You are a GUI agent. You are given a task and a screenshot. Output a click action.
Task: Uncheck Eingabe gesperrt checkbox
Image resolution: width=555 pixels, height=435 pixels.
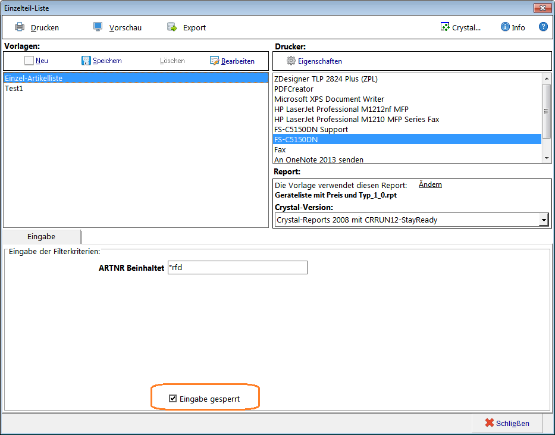point(173,399)
